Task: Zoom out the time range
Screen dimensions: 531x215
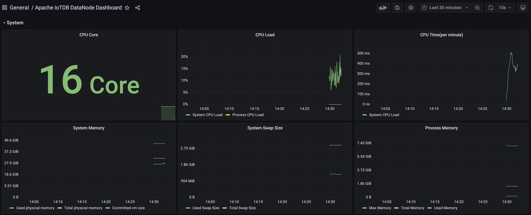Action: tap(477, 7)
